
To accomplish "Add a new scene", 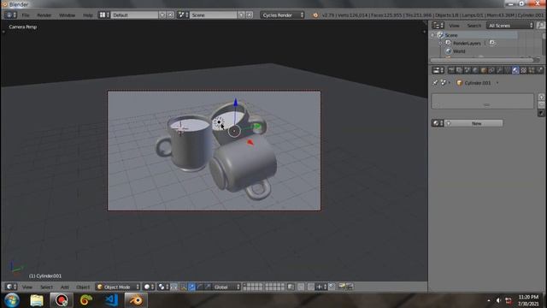I will click(x=241, y=15).
